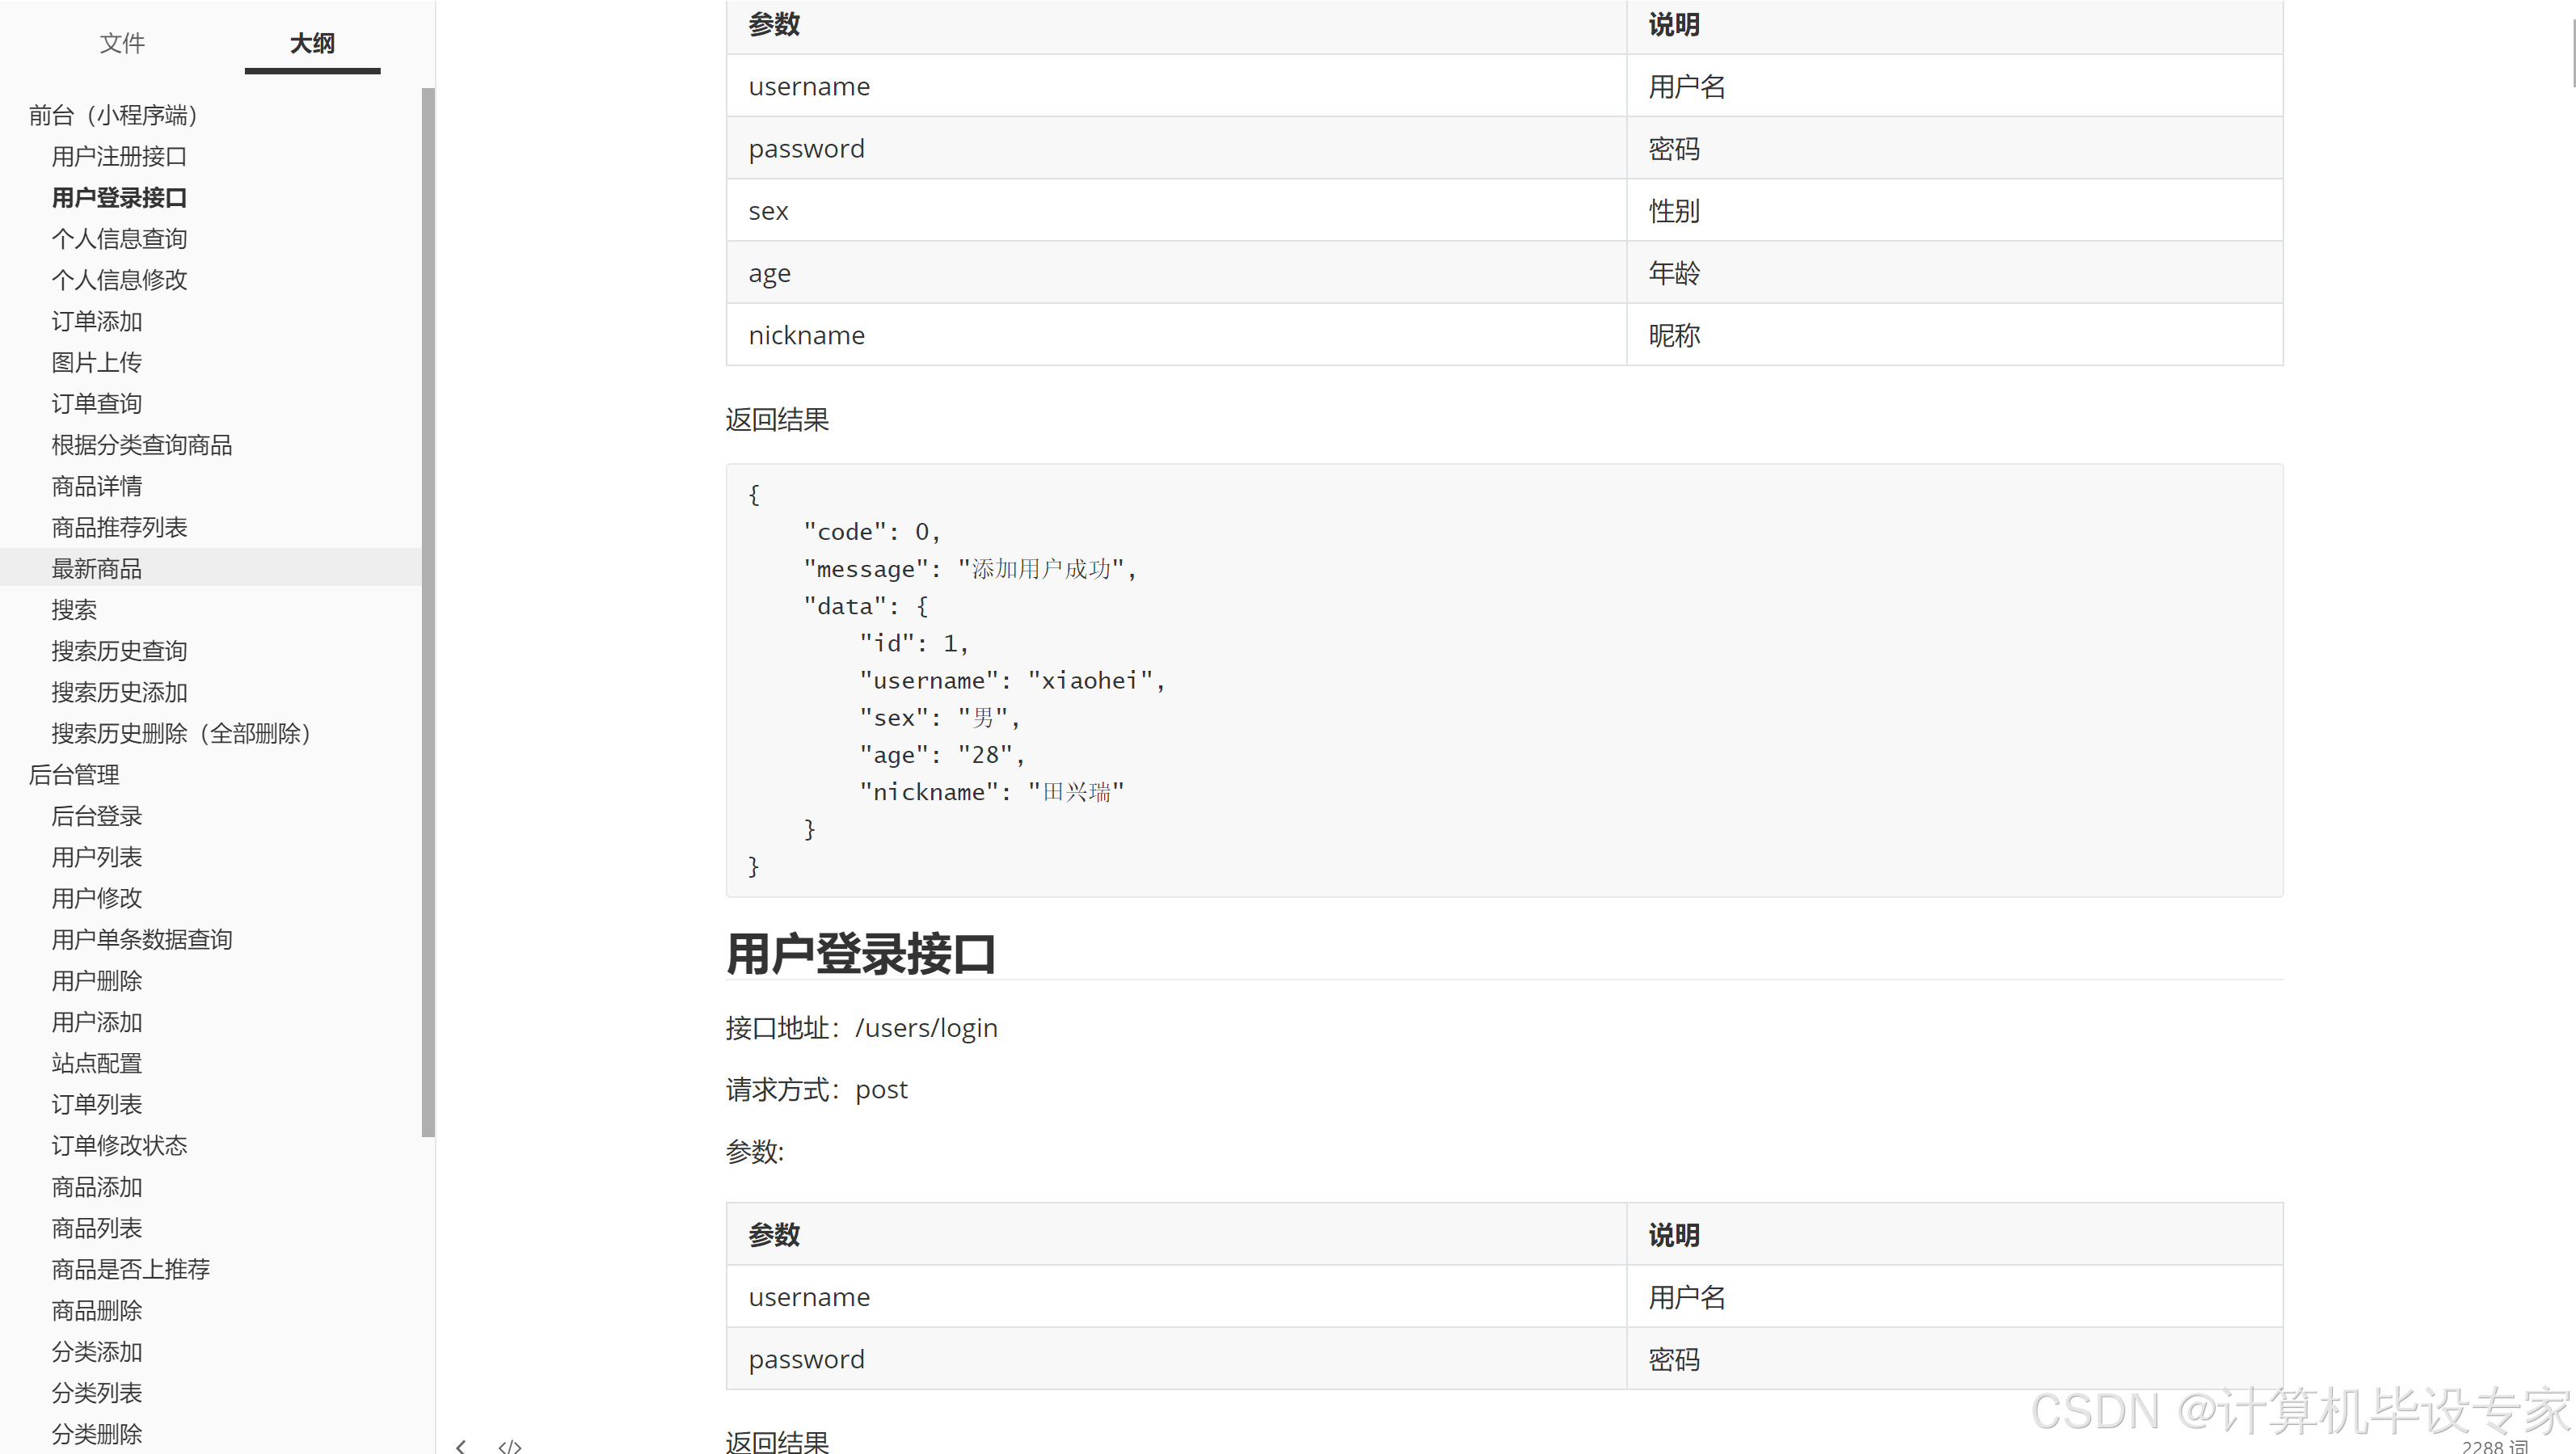Screen dimensions: 2576x1454
Task: Go to 个人信息查询 section
Action: (x=119, y=239)
